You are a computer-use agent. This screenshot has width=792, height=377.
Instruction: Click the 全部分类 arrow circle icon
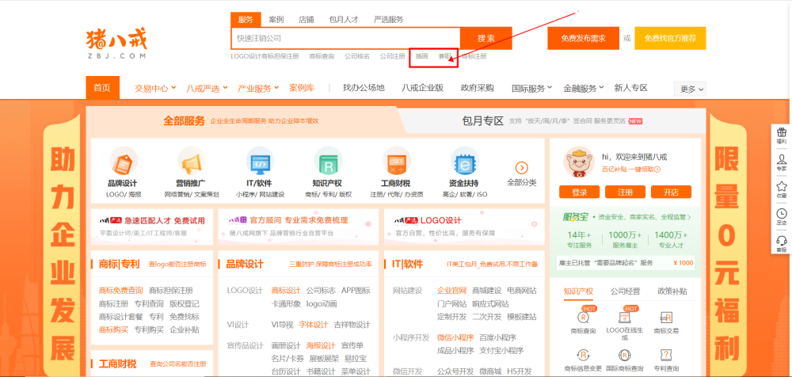(x=522, y=168)
